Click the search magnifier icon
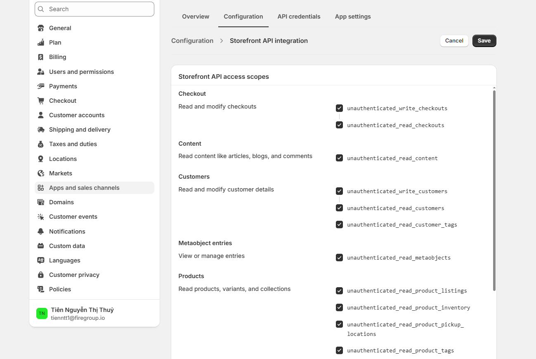Image resolution: width=536 pixels, height=359 pixels. coord(42,9)
